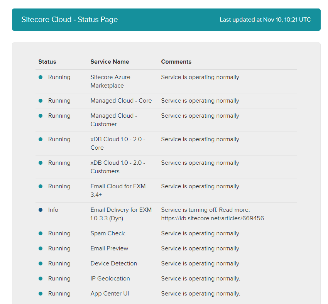Select Managed Cloud - Core service name
This screenshot has height=304, width=328.
pos(121,101)
